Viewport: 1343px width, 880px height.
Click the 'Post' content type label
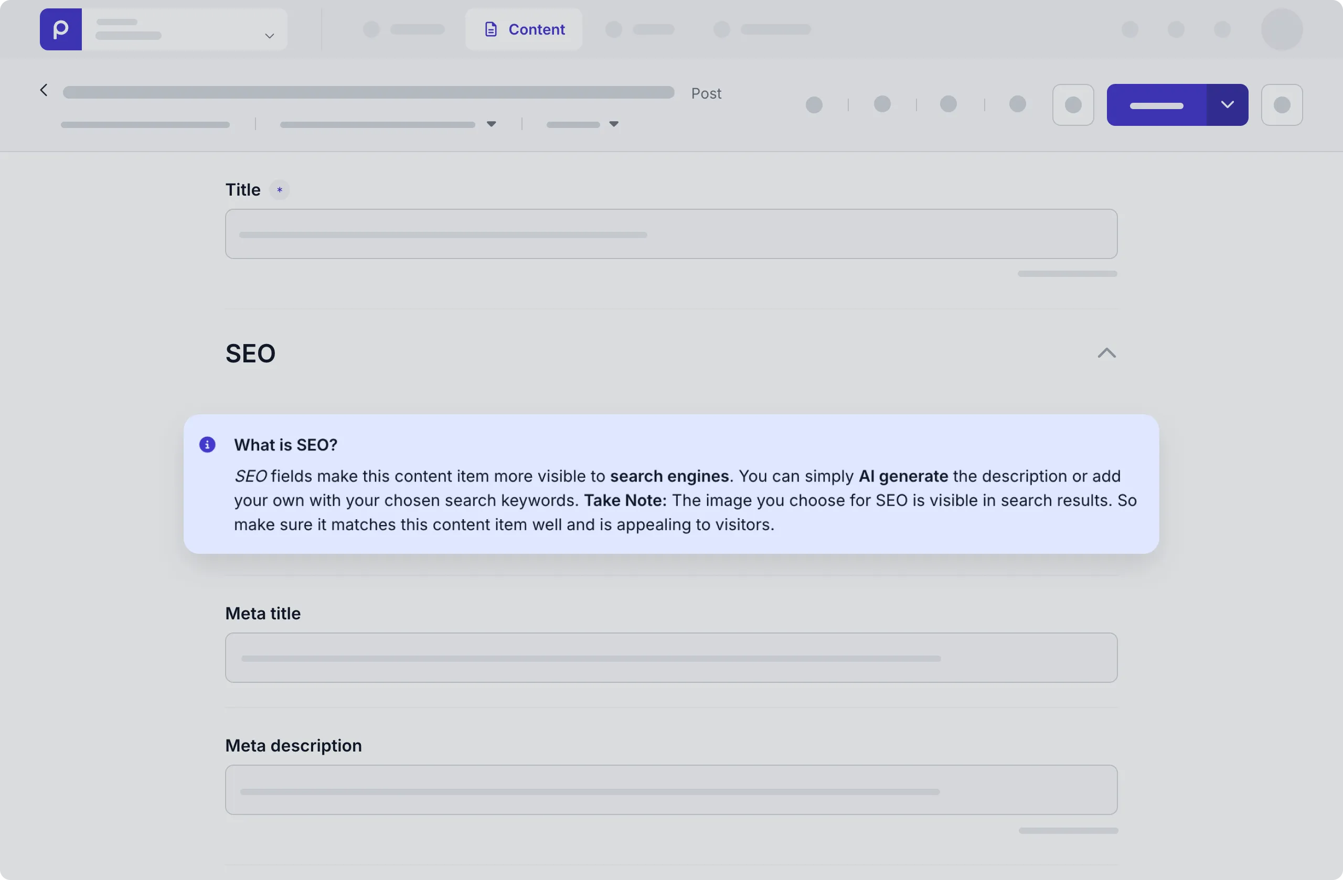pyautogui.click(x=706, y=94)
